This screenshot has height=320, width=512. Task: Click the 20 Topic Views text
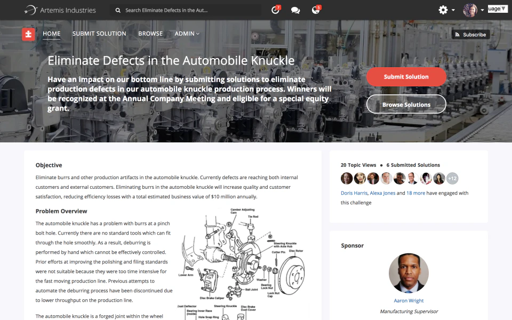coord(358,165)
